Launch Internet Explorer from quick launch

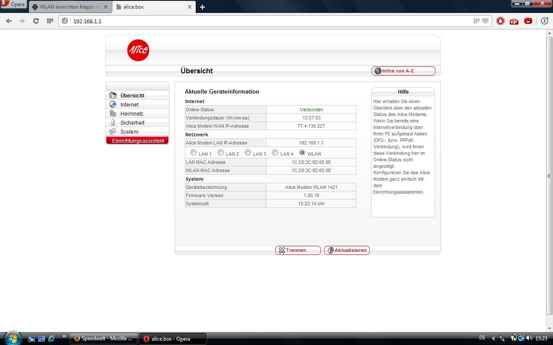pyautogui.click(x=52, y=339)
